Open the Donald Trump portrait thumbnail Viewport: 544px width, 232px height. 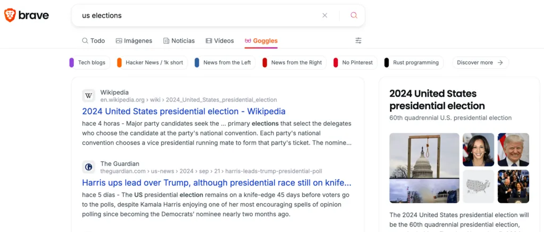pos(514,150)
